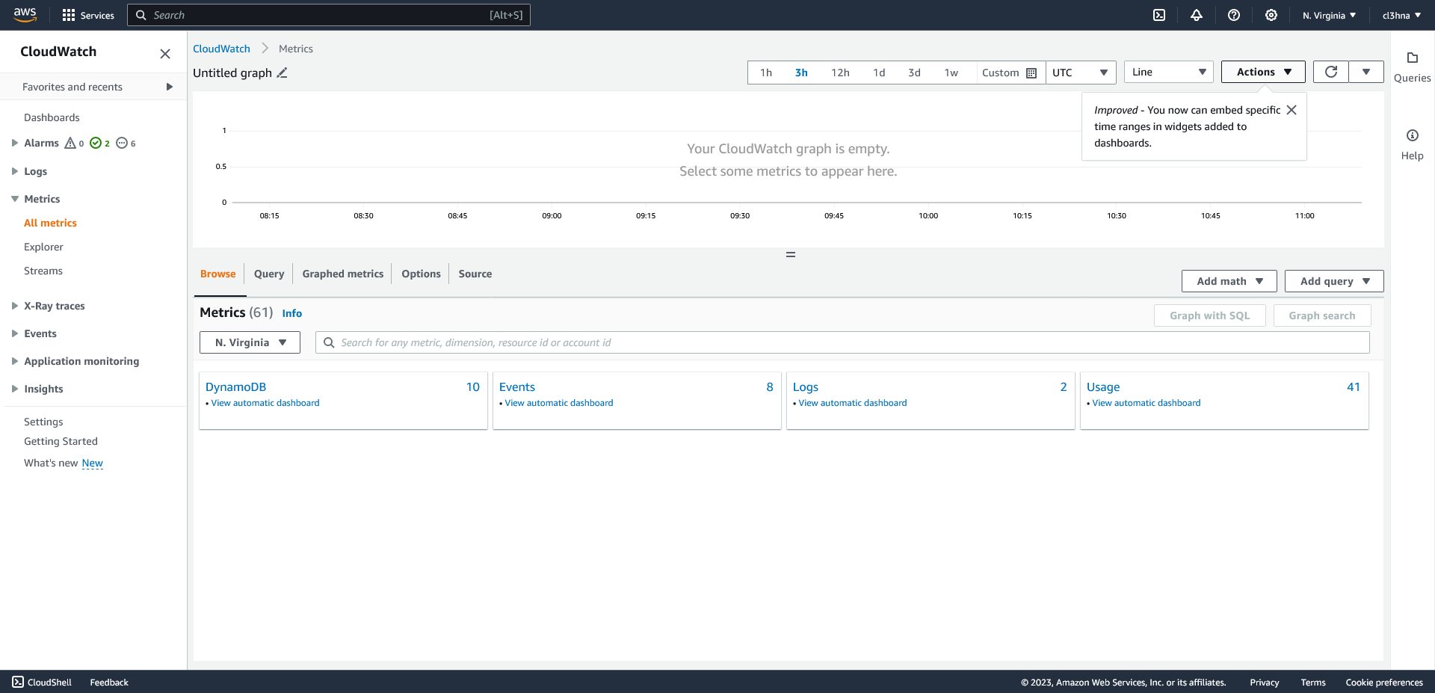Open the DynamoDB metrics namespace

tap(235, 386)
